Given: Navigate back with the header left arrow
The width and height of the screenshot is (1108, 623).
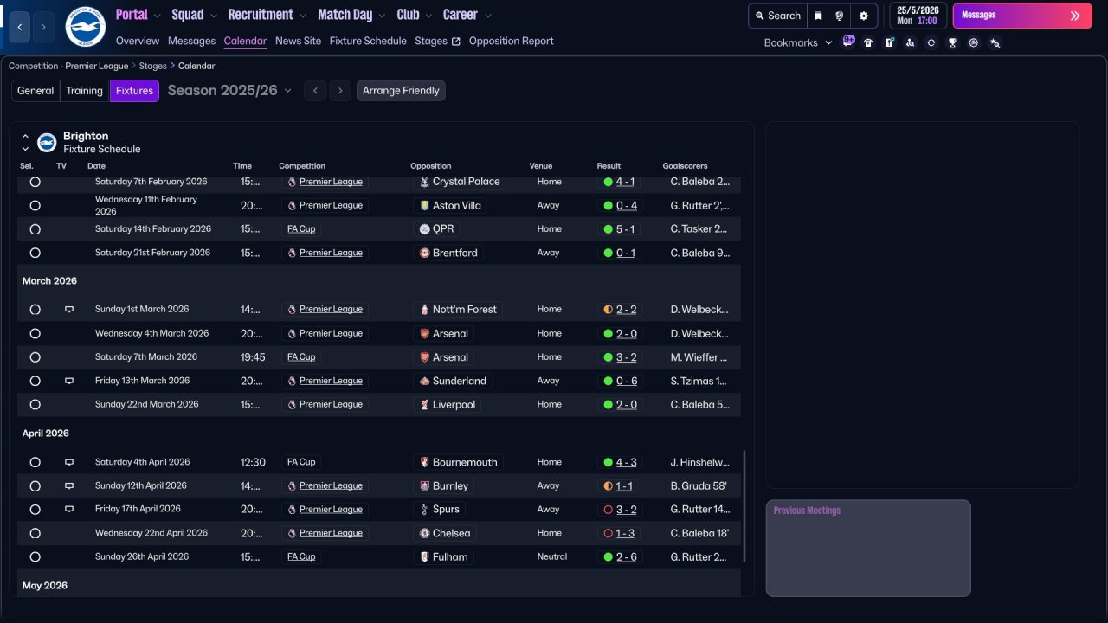Looking at the screenshot, I should point(21,27).
